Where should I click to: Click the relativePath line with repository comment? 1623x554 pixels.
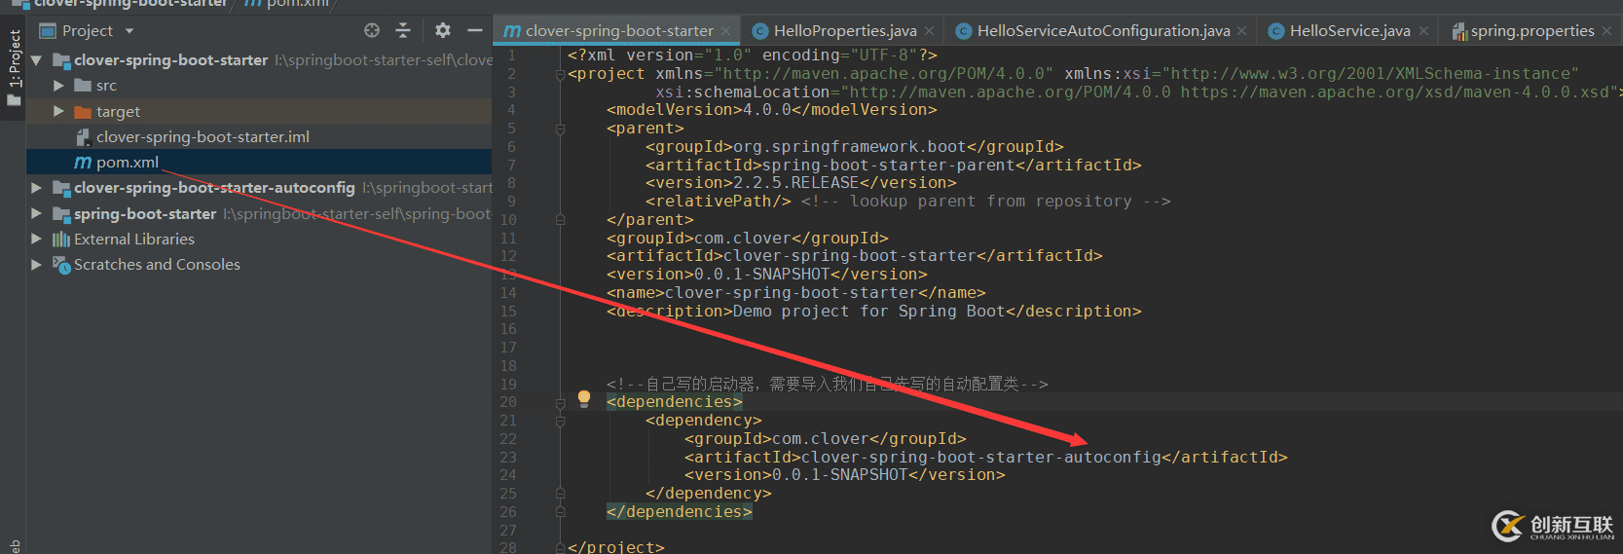(x=907, y=202)
